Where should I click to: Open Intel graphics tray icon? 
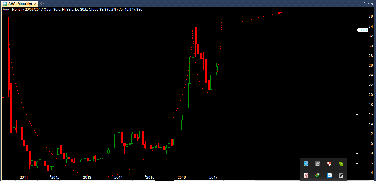[x=306, y=164]
